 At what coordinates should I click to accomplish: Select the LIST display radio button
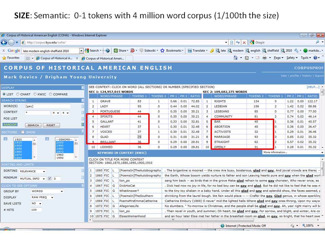[4, 94]
